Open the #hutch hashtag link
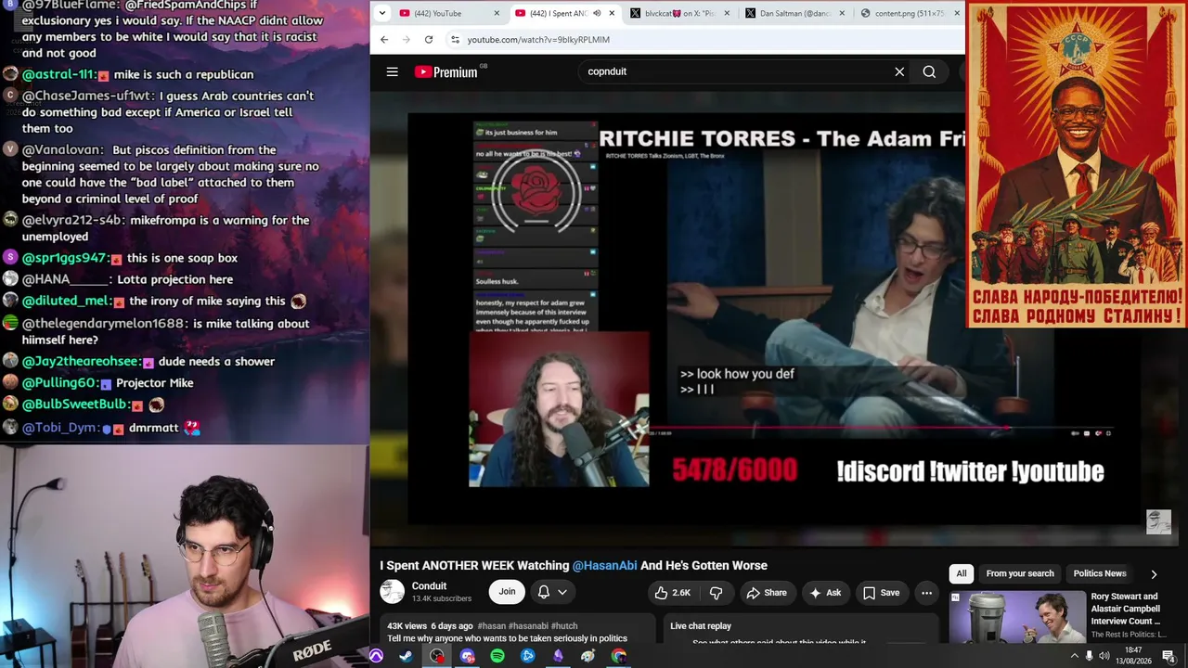 pyautogui.click(x=564, y=626)
